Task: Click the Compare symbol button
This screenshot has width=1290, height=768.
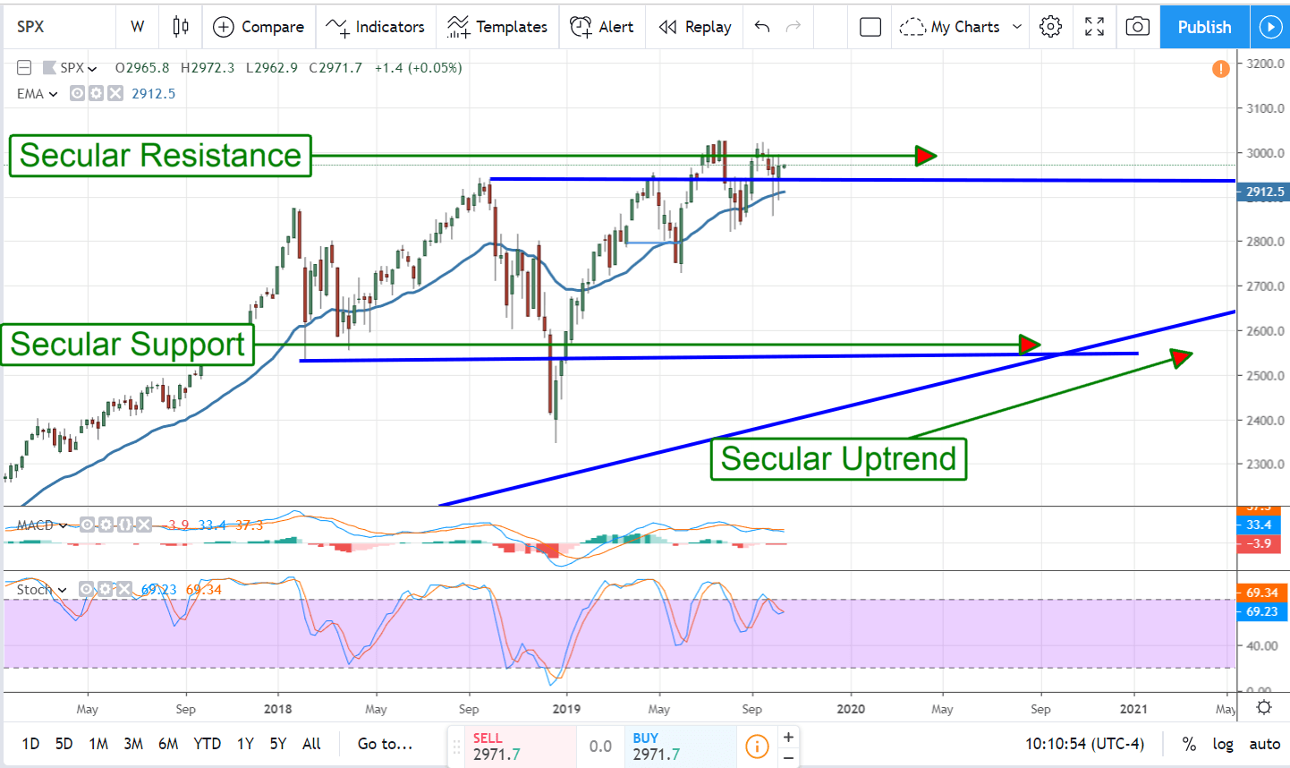Action: 259,27
